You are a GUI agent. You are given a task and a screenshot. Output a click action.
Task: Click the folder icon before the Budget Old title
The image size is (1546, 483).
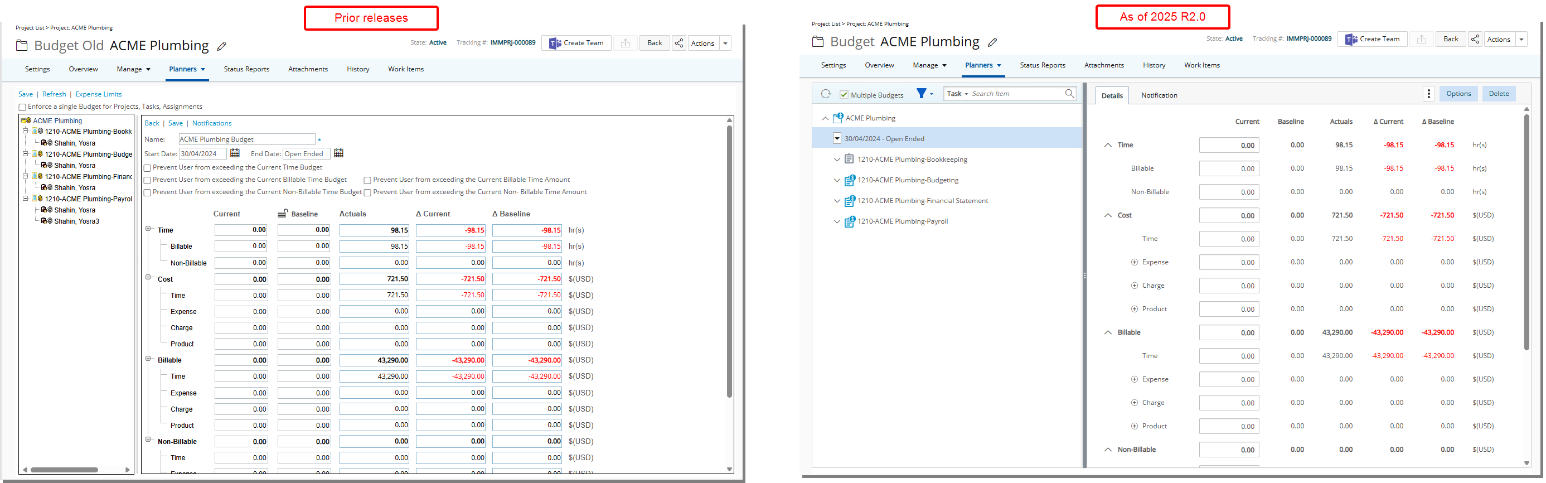[22, 46]
